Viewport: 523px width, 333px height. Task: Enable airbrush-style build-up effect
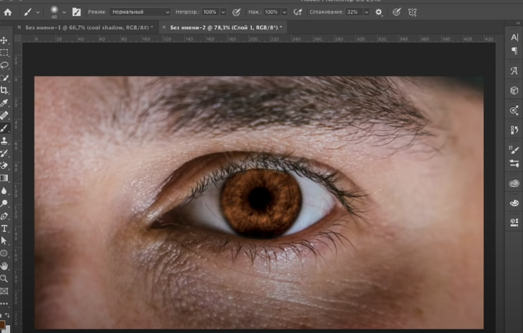pyautogui.click(x=298, y=12)
